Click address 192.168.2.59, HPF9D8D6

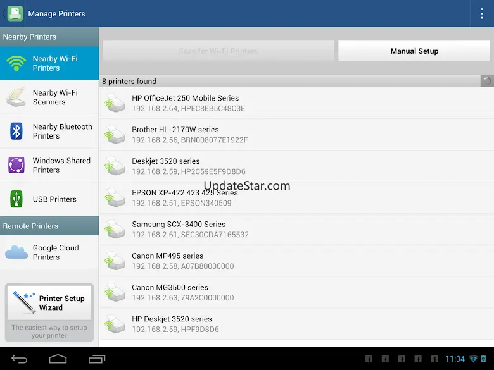[x=175, y=330]
